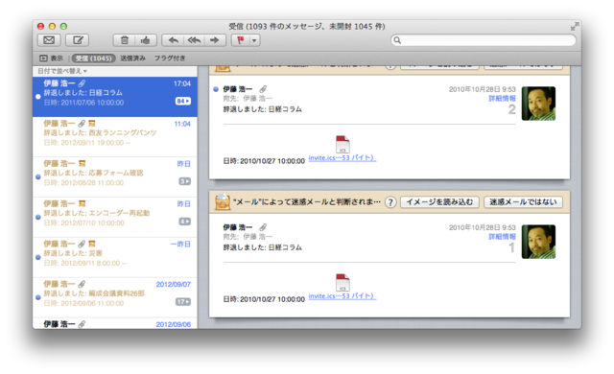This screenshot has height=374, width=614.
Task: Expand thread badge on エンコーダー再起動 row
Action: (184, 222)
